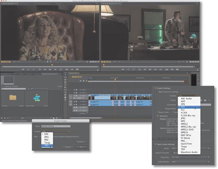Click the project preview thumbnail

(x=7, y=80)
